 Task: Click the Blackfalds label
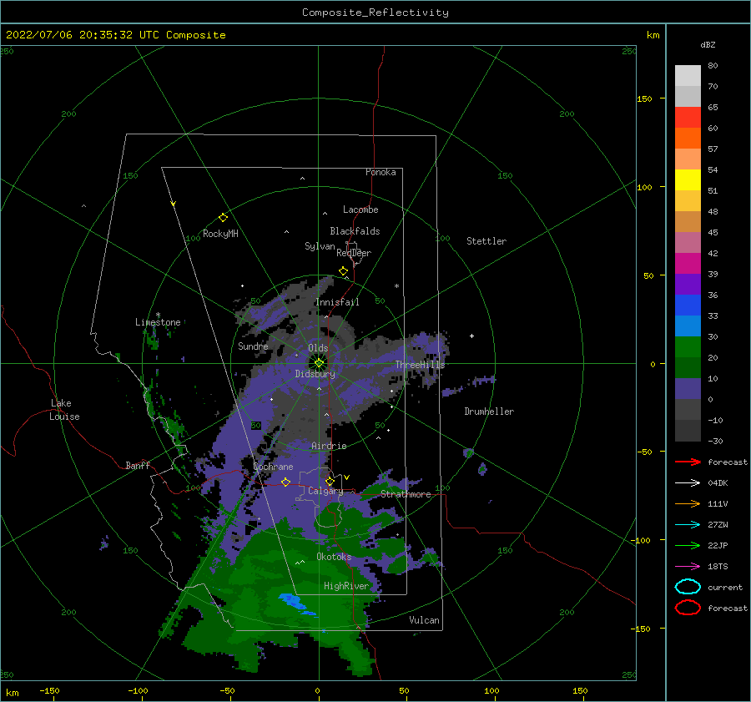coord(355,231)
